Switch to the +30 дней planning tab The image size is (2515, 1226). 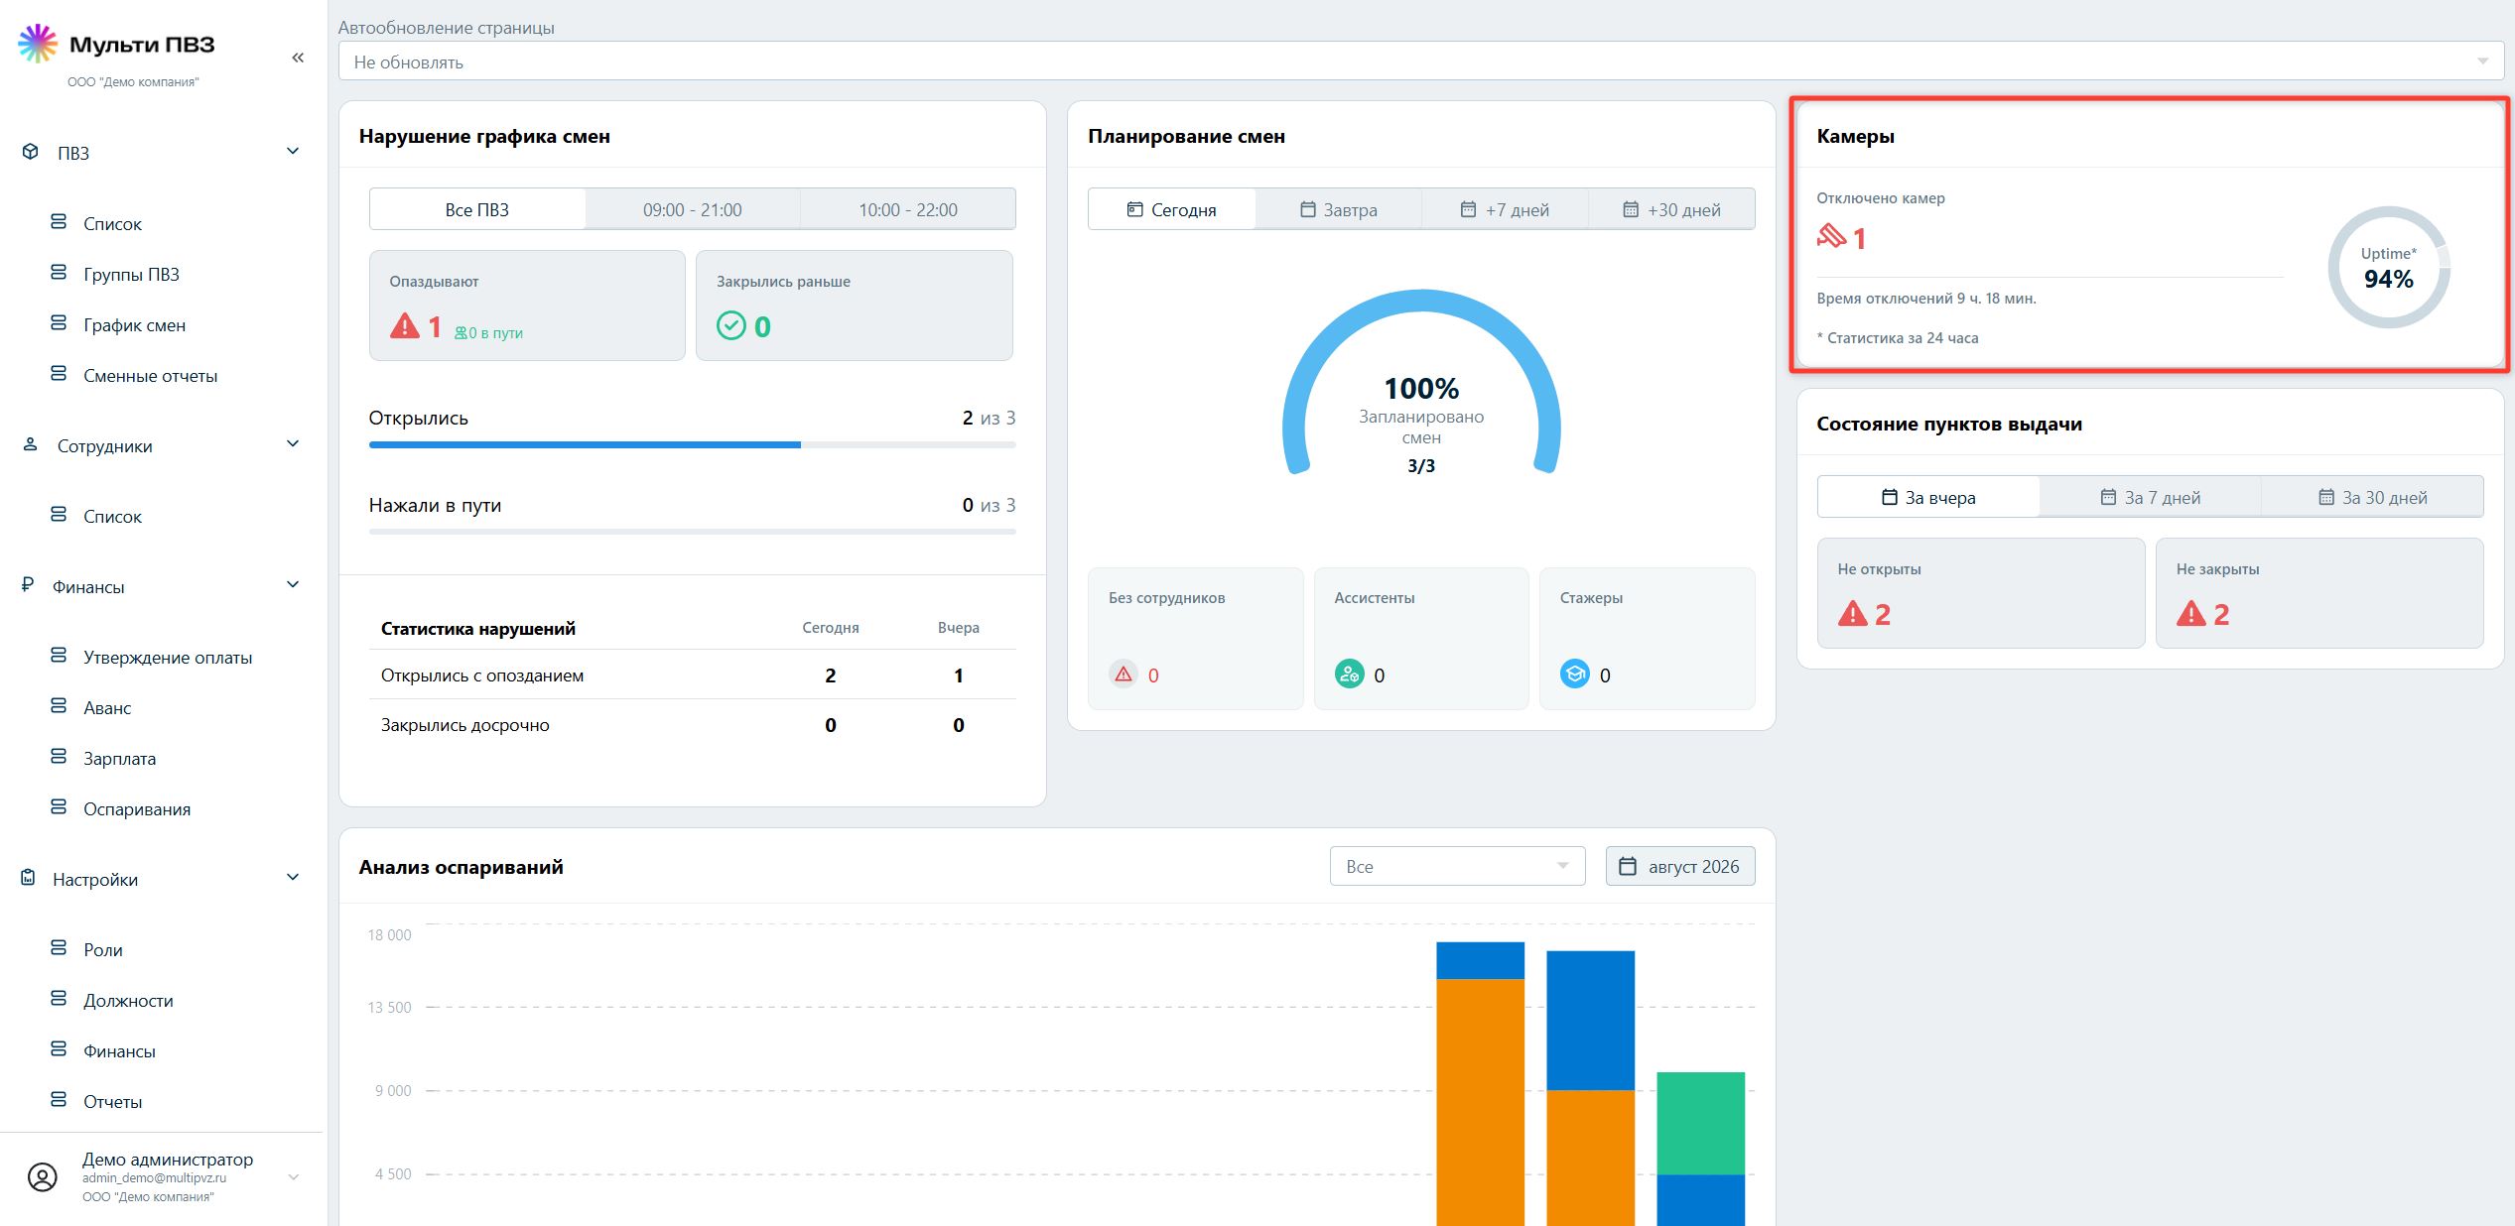click(x=1672, y=209)
